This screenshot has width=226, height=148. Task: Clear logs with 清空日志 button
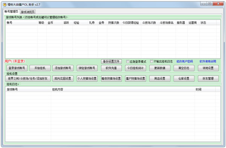pyautogui.click(x=184, y=68)
